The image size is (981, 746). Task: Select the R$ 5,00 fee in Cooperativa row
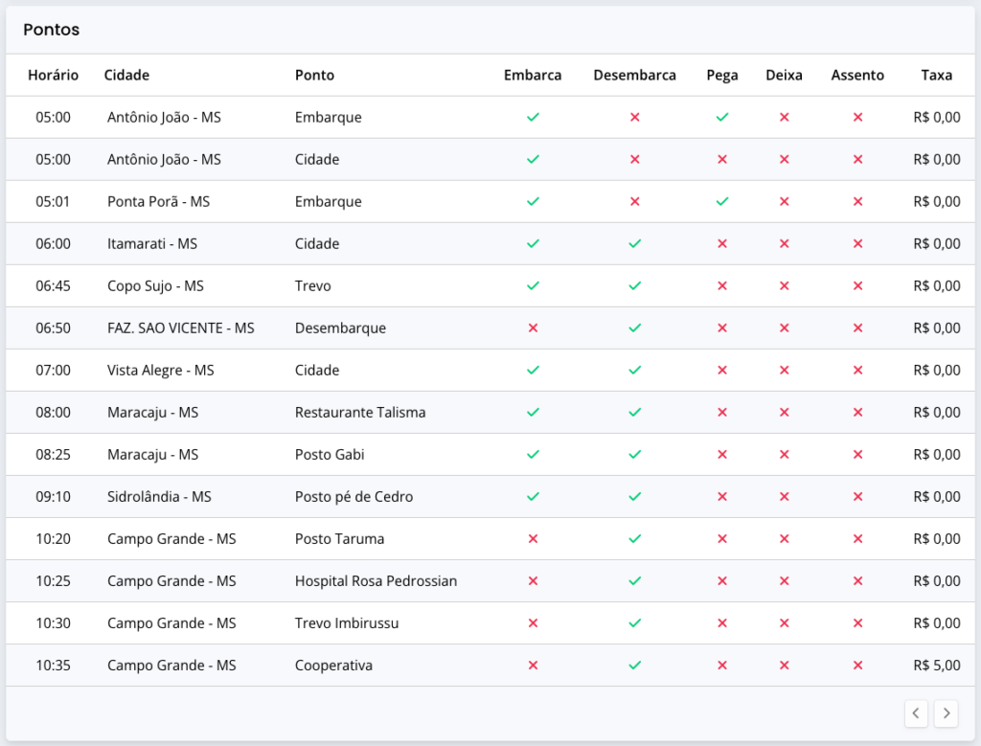click(x=936, y=666)
